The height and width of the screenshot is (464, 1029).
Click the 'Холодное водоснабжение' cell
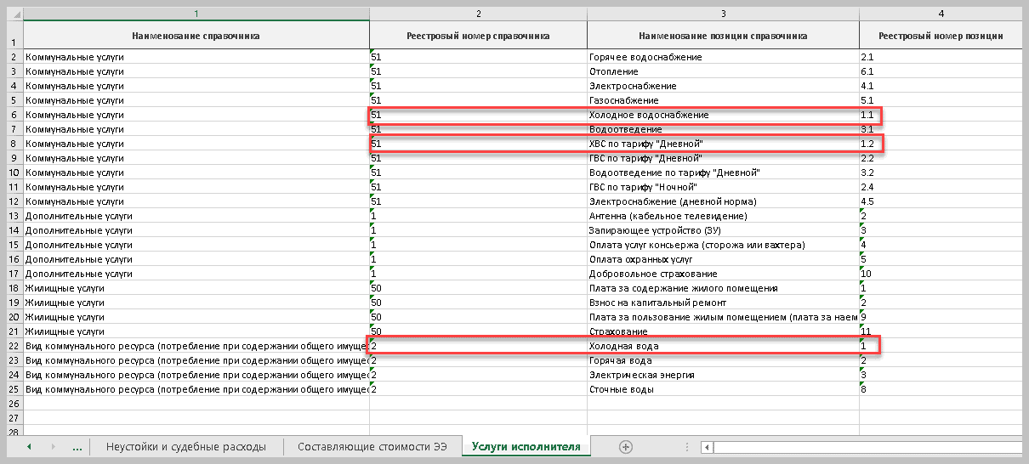723,115
